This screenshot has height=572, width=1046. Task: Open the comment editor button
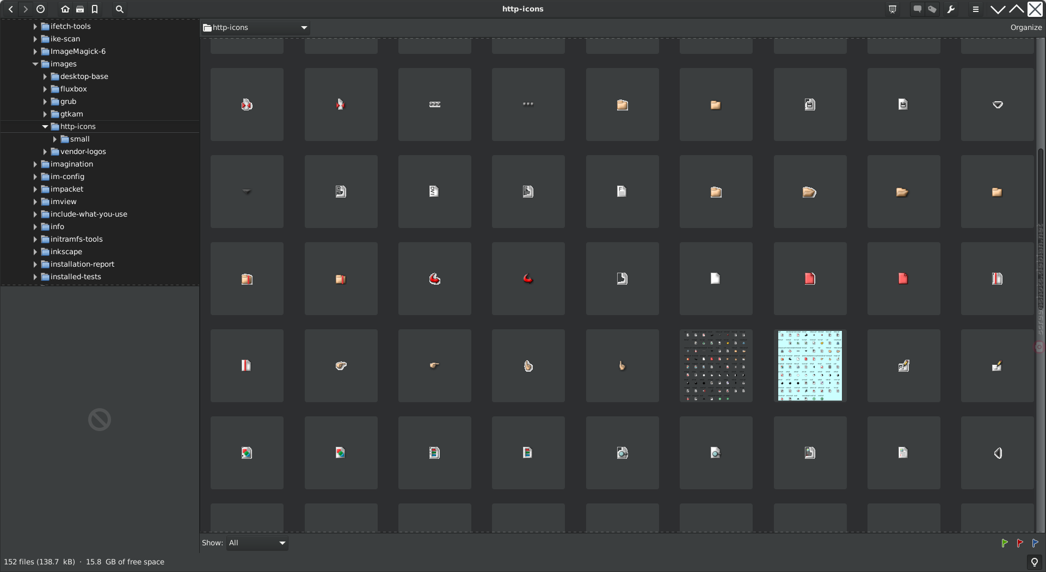click(918, 9)
